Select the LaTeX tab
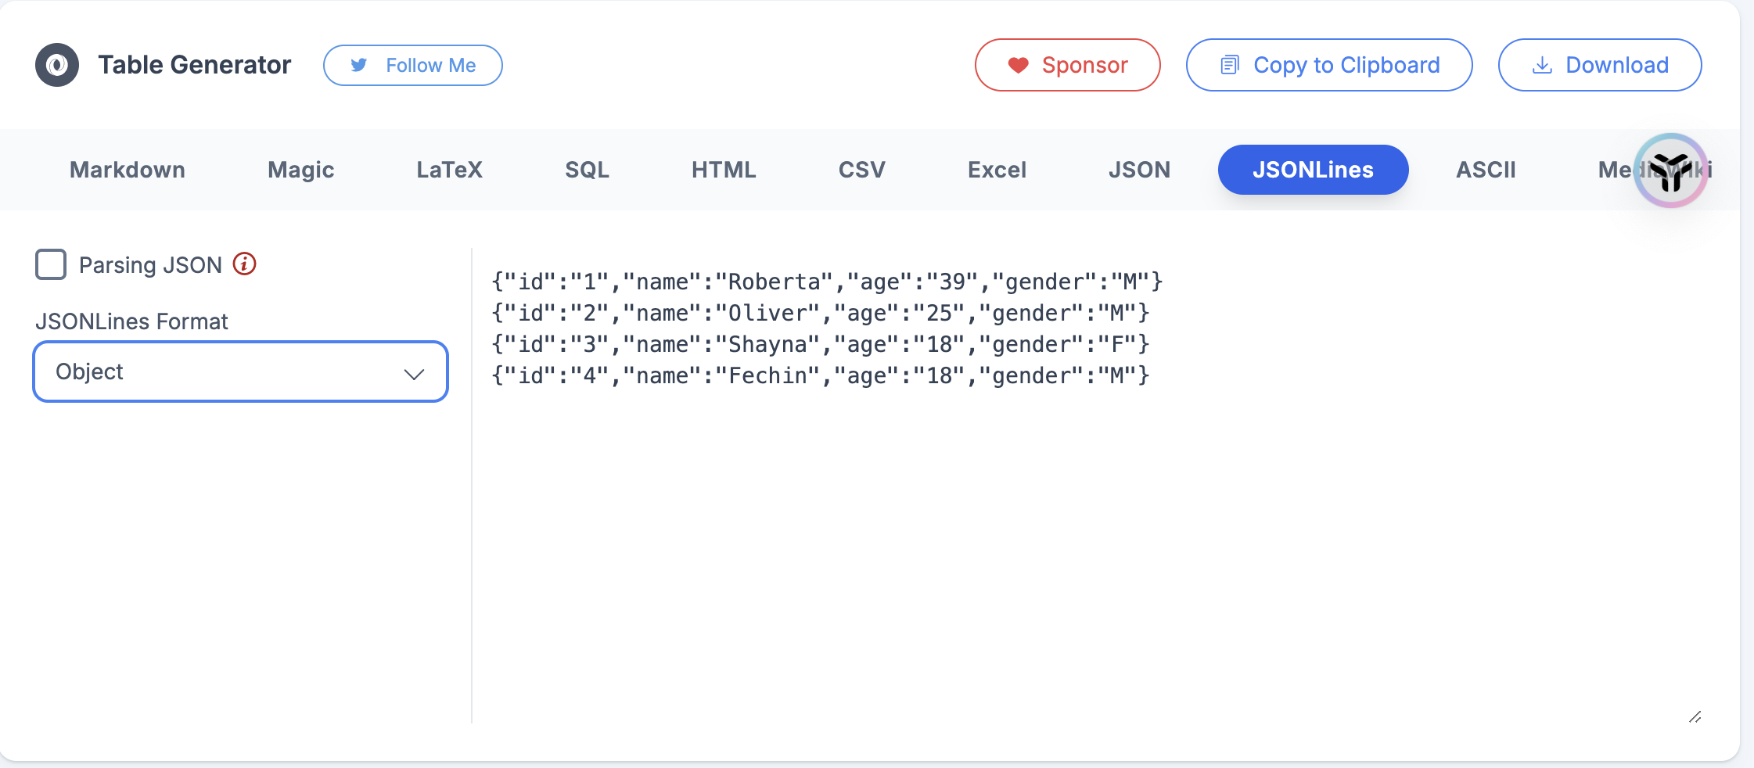This screenshot has width=1754, height=768. 449,170
